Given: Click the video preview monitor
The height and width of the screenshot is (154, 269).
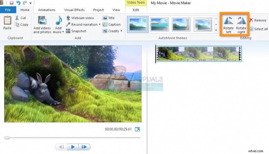Looking at the screenshot, I should tap(73, 84).
